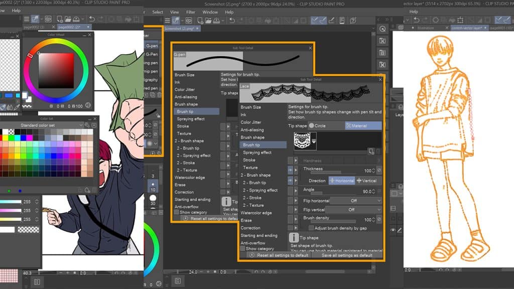Open Flip horizontal dropdown
514x289 pixels.
(x=356, y=201)
